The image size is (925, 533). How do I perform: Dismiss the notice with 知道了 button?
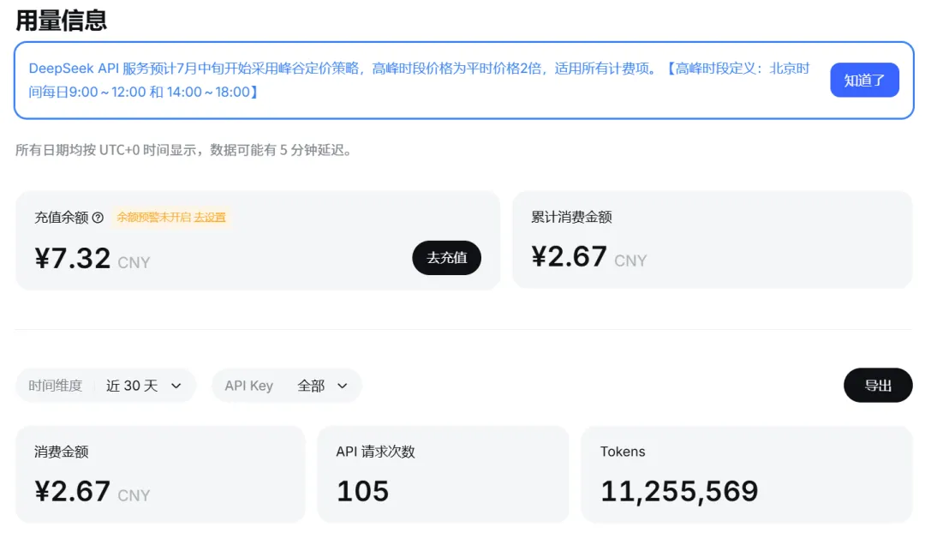(864, 81)
